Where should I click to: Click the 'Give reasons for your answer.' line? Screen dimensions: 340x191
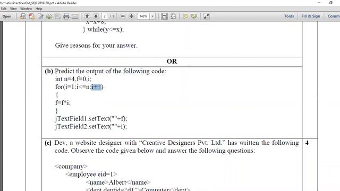click(96, 46)
